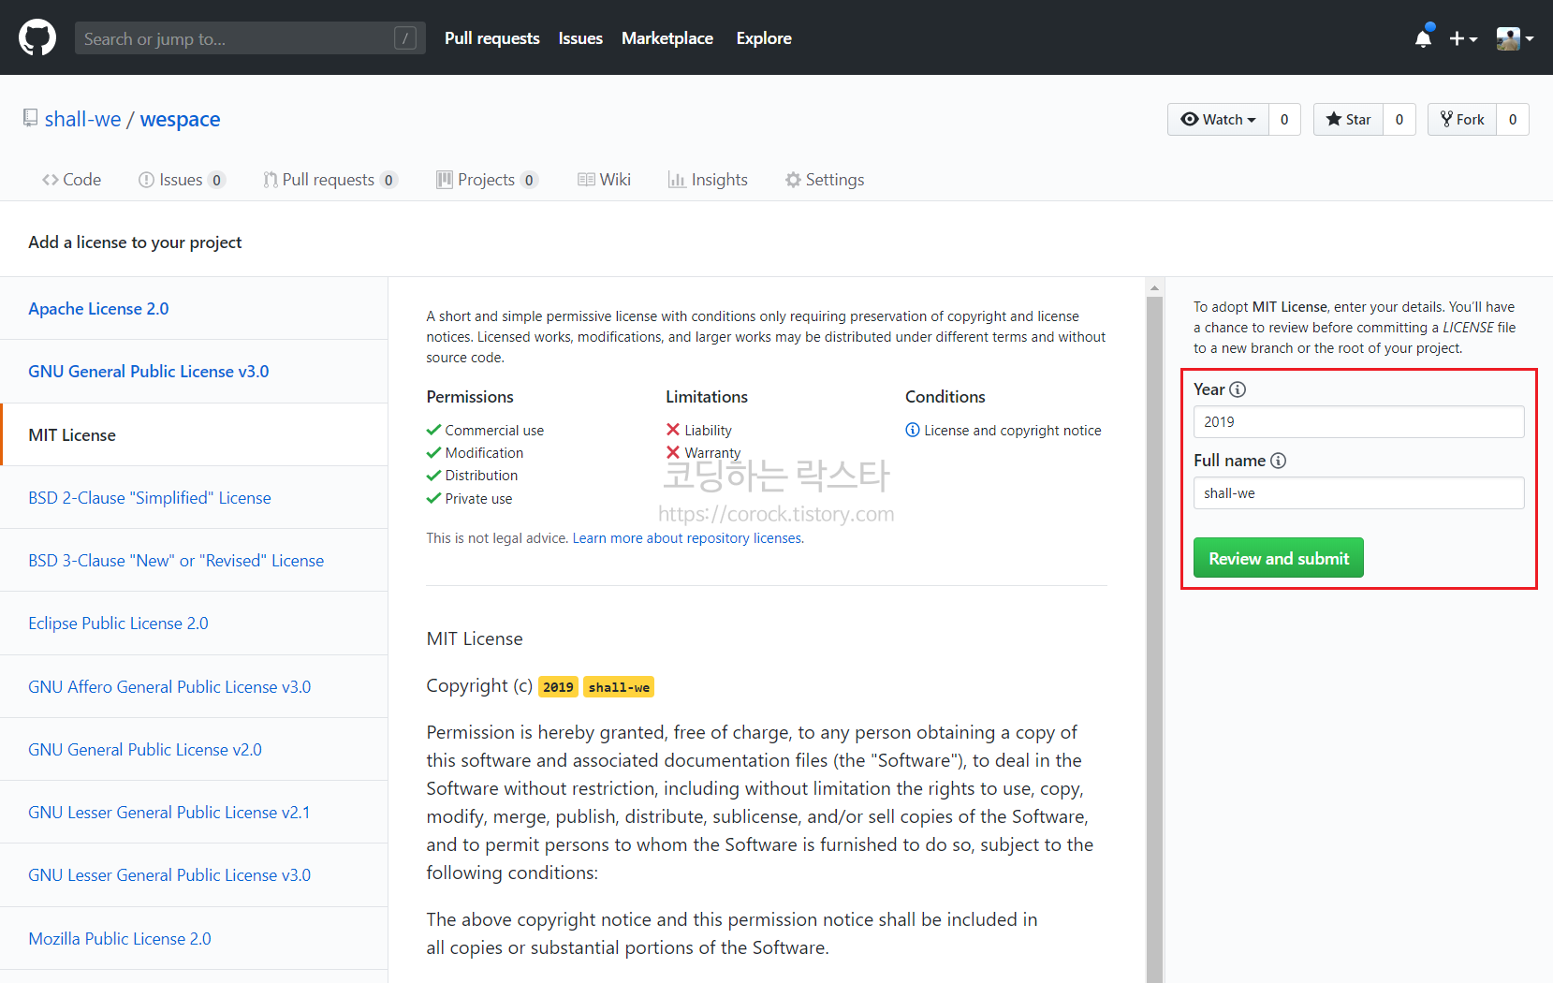Select the MIT License entry
Image resolution: width=1553 pixels, height=983 pixels.
(194, 434)
